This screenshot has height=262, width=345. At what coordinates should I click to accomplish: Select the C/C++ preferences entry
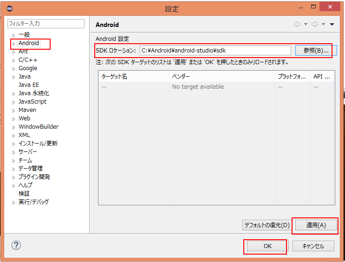[x=28, y=60]
